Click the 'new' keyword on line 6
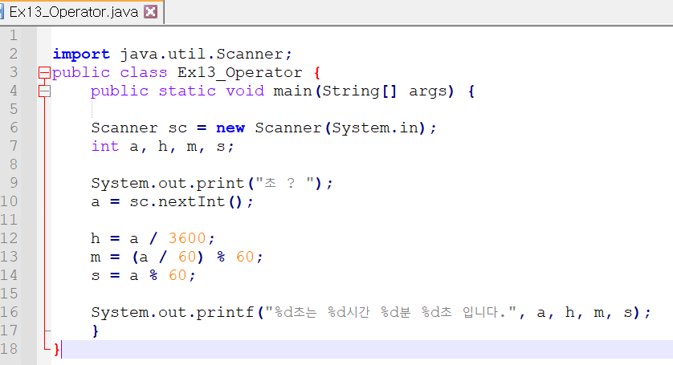 230,128
